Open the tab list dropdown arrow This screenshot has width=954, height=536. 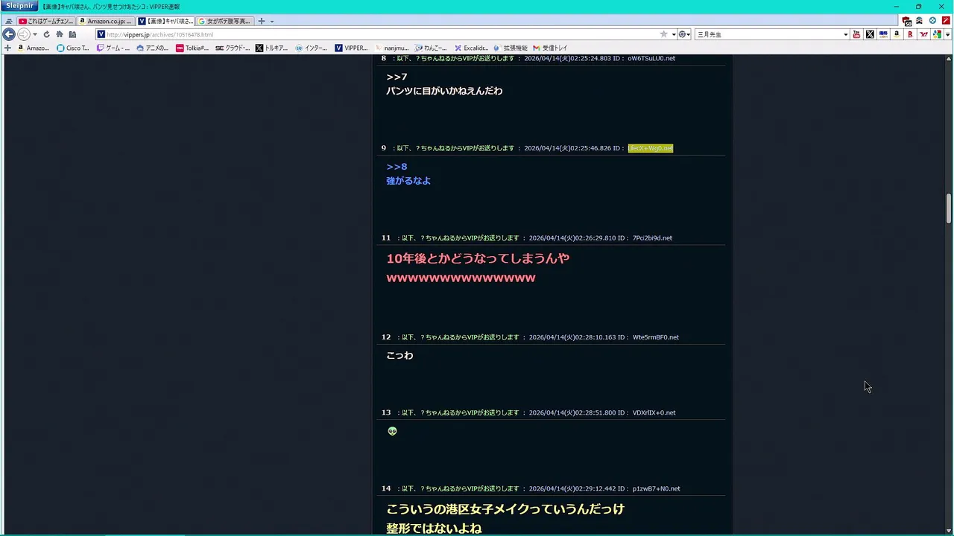(x=272, y=21)
